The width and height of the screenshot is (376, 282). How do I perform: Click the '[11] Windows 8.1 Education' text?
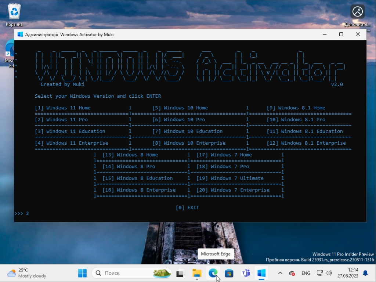(x=305, y=131)
